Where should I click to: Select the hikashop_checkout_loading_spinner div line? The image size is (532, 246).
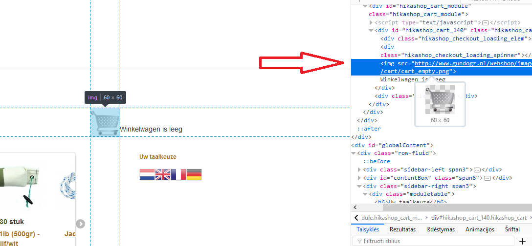pos(456,51)
